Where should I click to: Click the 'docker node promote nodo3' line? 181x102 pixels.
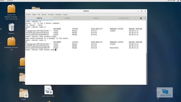click(41, 37)
